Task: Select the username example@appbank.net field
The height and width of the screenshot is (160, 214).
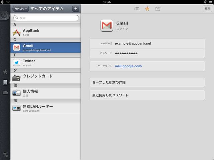Action: click(147, 44)
